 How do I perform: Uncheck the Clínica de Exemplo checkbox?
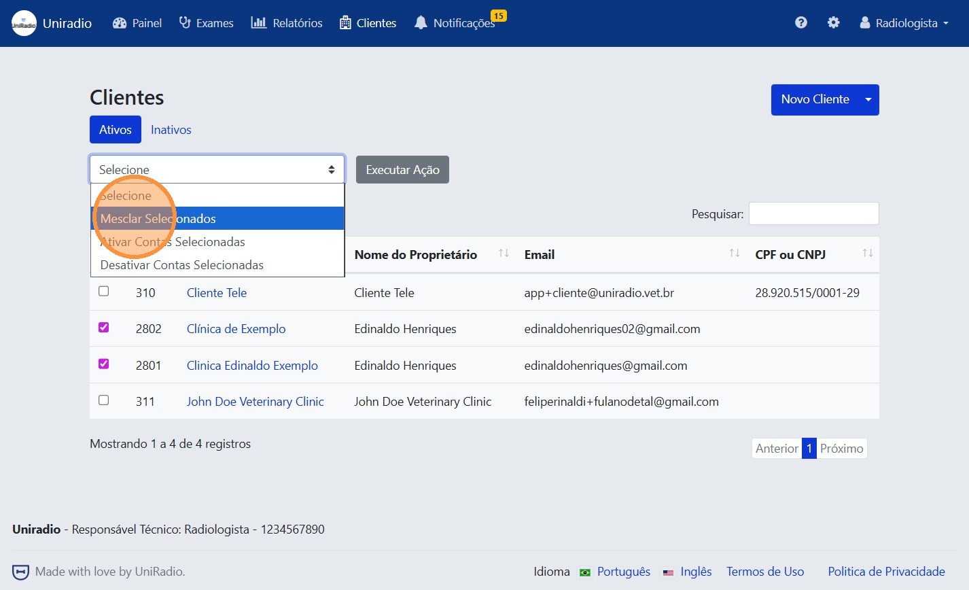(104, 328)
